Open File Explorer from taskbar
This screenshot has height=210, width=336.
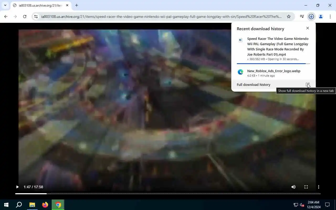click(32, 205)
